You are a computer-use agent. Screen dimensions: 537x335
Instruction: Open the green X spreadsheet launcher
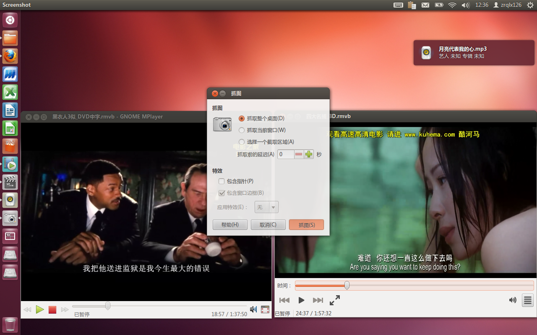(10, 92)
